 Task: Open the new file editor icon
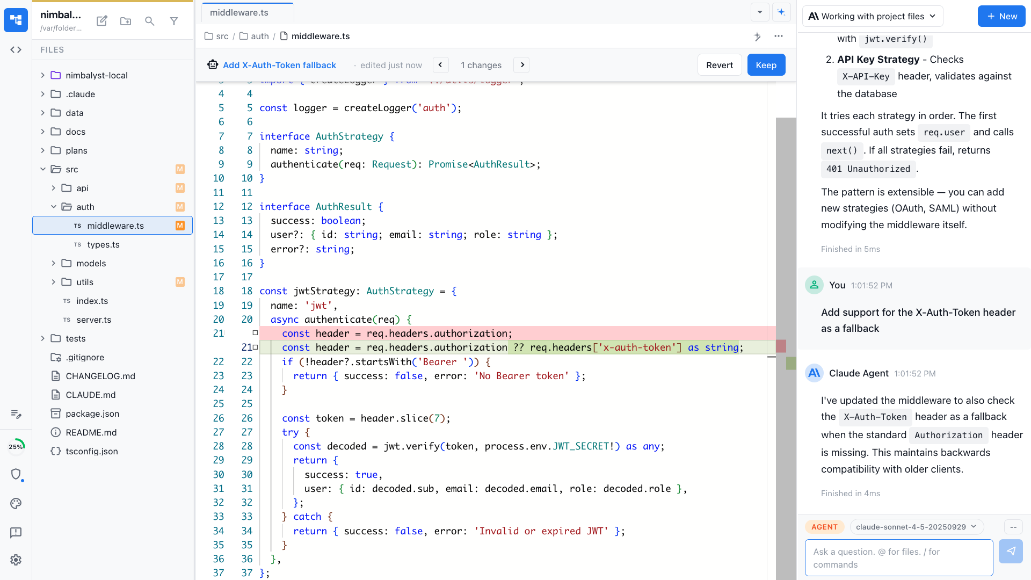click(101, 21)
